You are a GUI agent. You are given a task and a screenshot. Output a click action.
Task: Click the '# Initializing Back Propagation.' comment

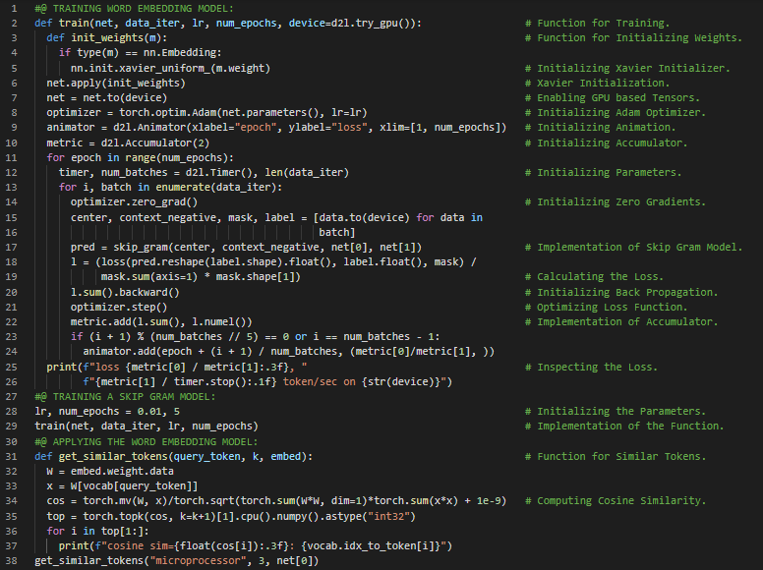(x=627, y=292)
